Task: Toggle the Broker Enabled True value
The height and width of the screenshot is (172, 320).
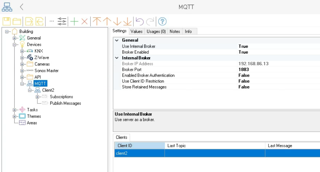Action: coord(243,52)
